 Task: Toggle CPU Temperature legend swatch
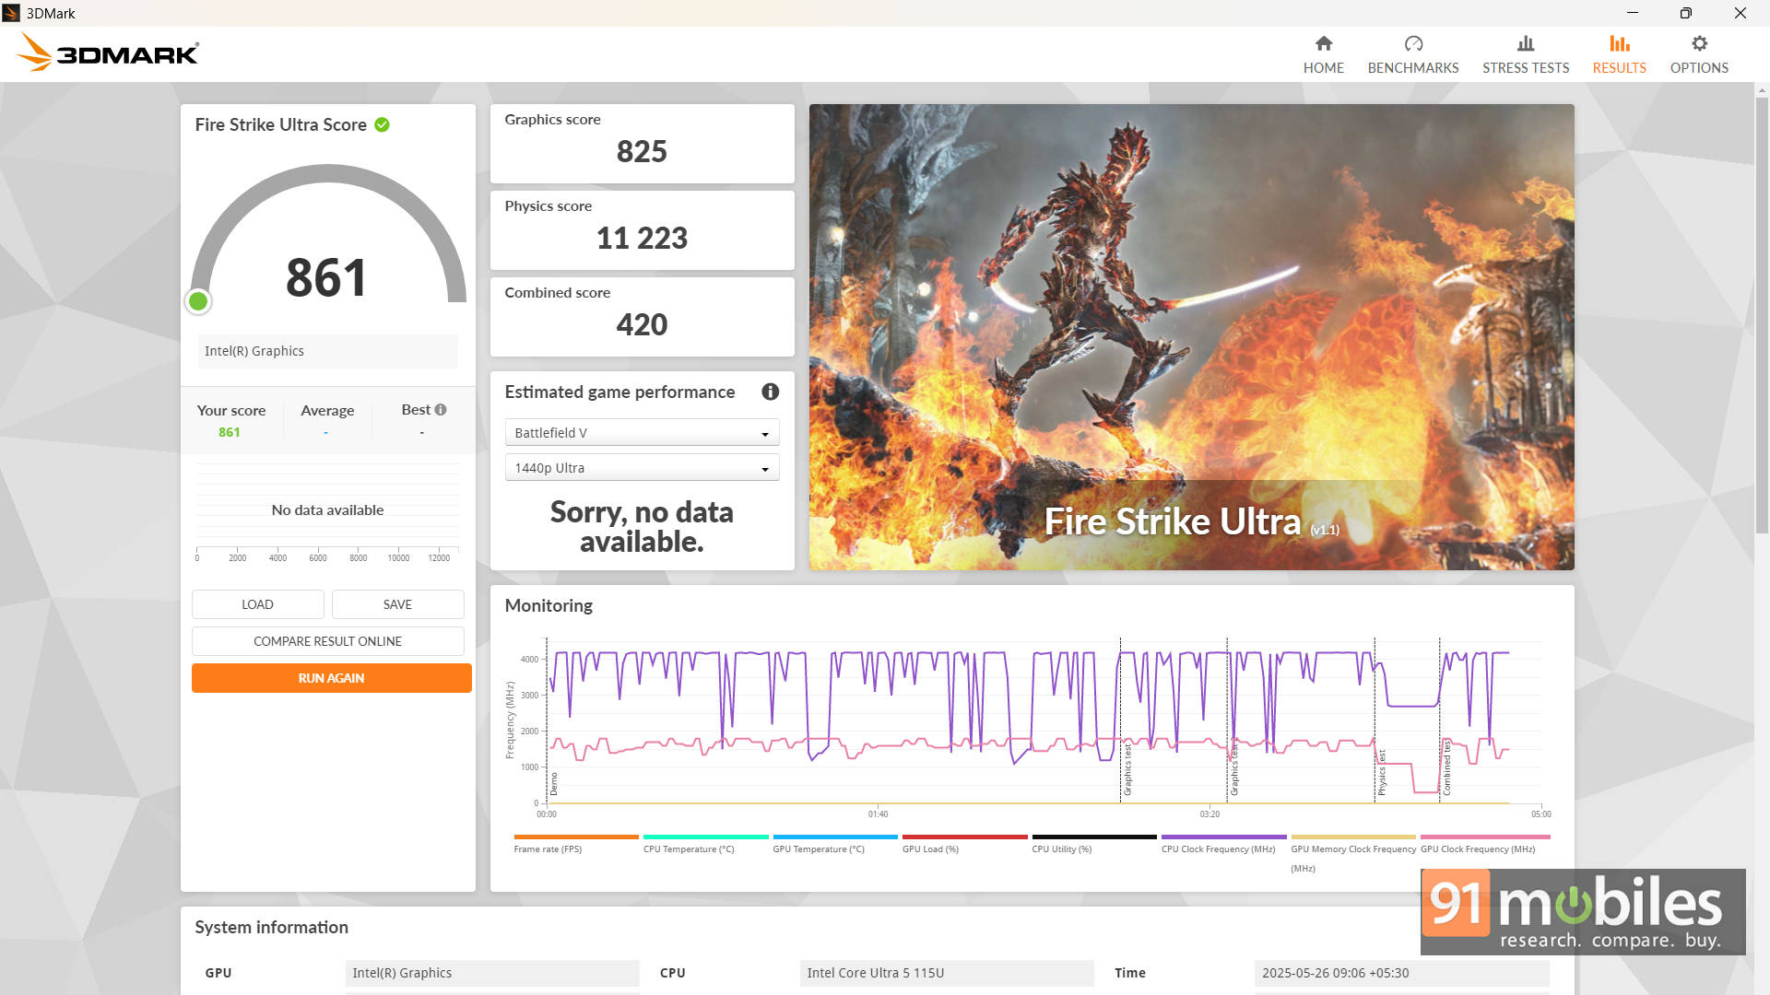pyautogui.click(x=705, y=837)
